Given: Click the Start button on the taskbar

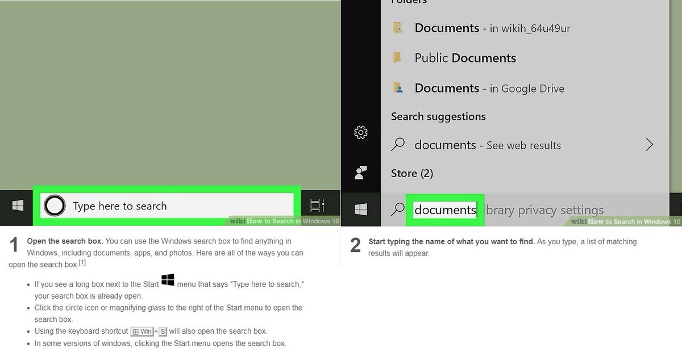Looking at the screenshot, I should click(x=16, y=205).
